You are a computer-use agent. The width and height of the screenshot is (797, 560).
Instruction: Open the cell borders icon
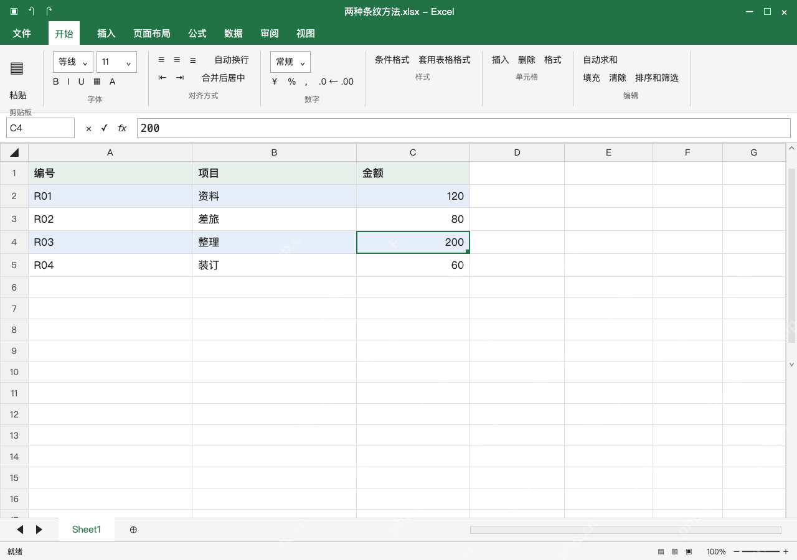tap(97, 82)
